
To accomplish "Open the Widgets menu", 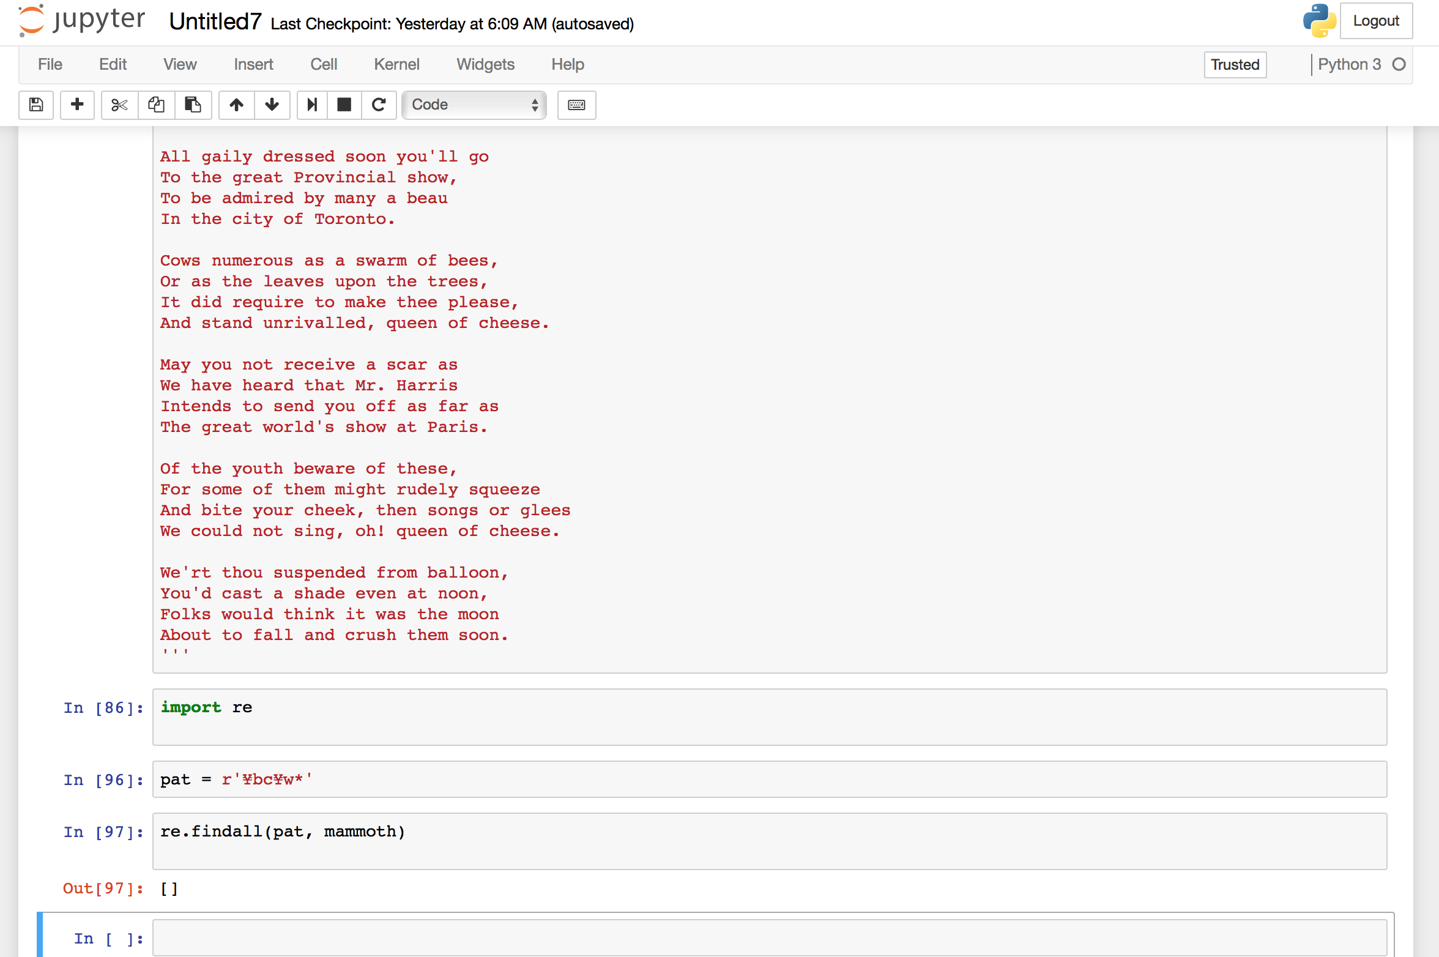I will click(485, 64).
